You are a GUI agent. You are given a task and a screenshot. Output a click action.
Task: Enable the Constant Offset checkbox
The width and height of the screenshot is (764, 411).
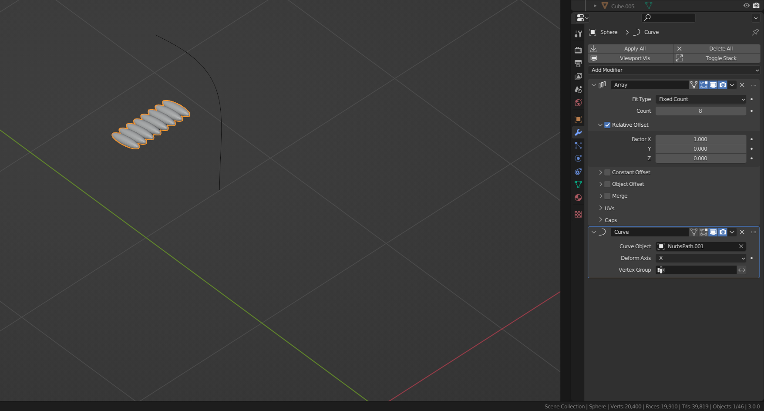pos(607,172)
